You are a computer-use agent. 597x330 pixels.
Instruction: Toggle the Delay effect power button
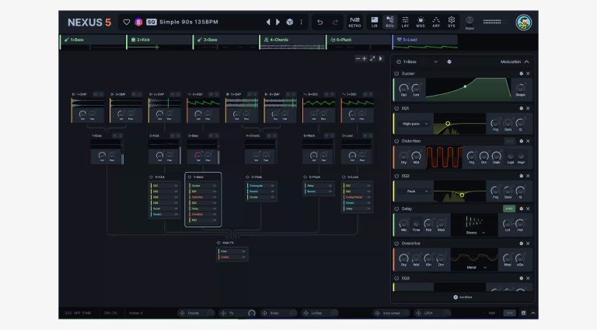[396, 209]
